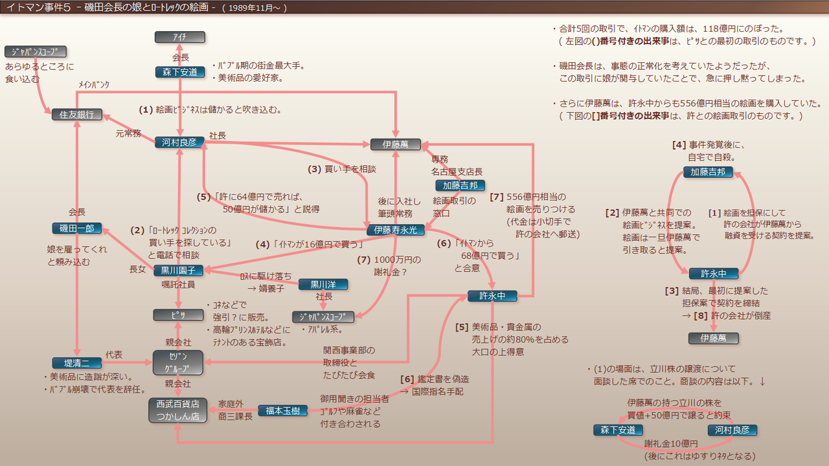Click the 西武百貨店つかしん店 node box
Image resolution: width=829 pixels, height=466 pixels.
[178, 410]
